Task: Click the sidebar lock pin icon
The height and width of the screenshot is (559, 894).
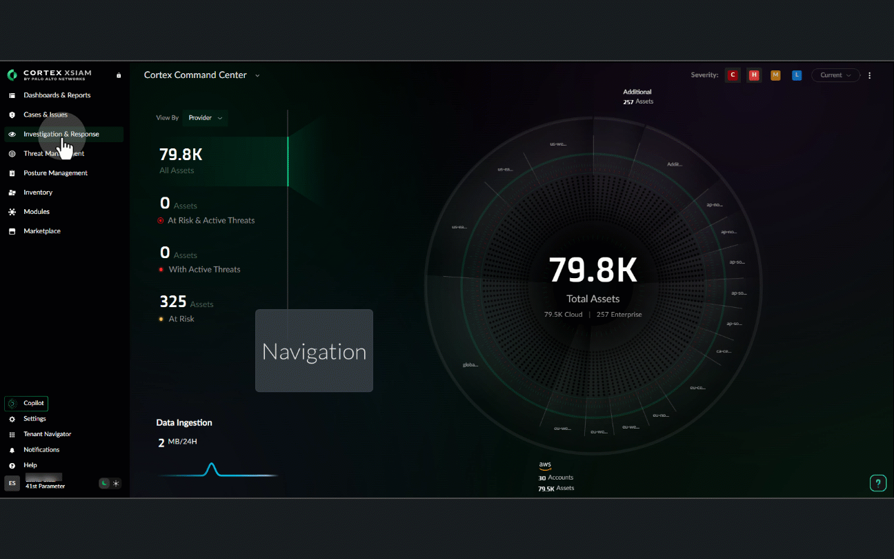Action: [x=119, y=75]
